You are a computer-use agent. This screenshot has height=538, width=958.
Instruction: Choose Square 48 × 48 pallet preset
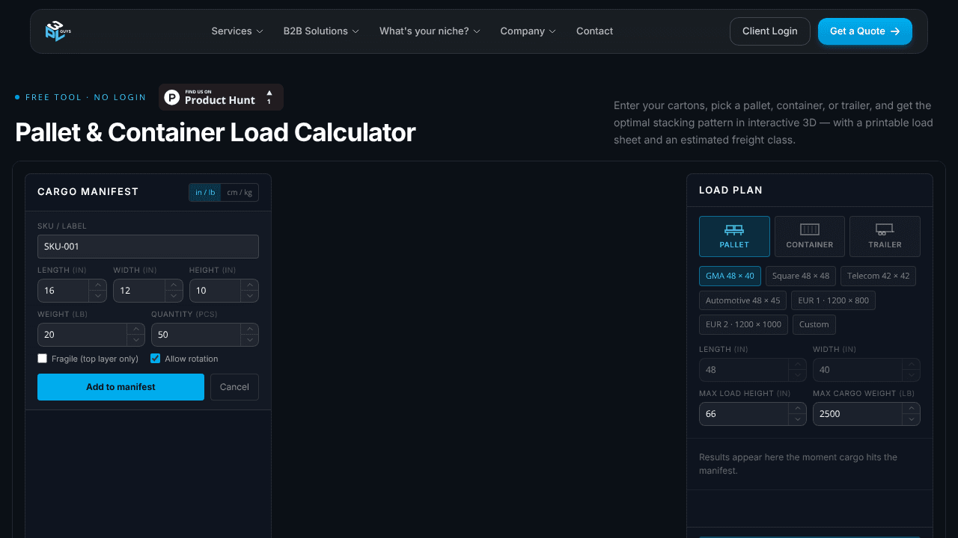click(x=801, y=276)
